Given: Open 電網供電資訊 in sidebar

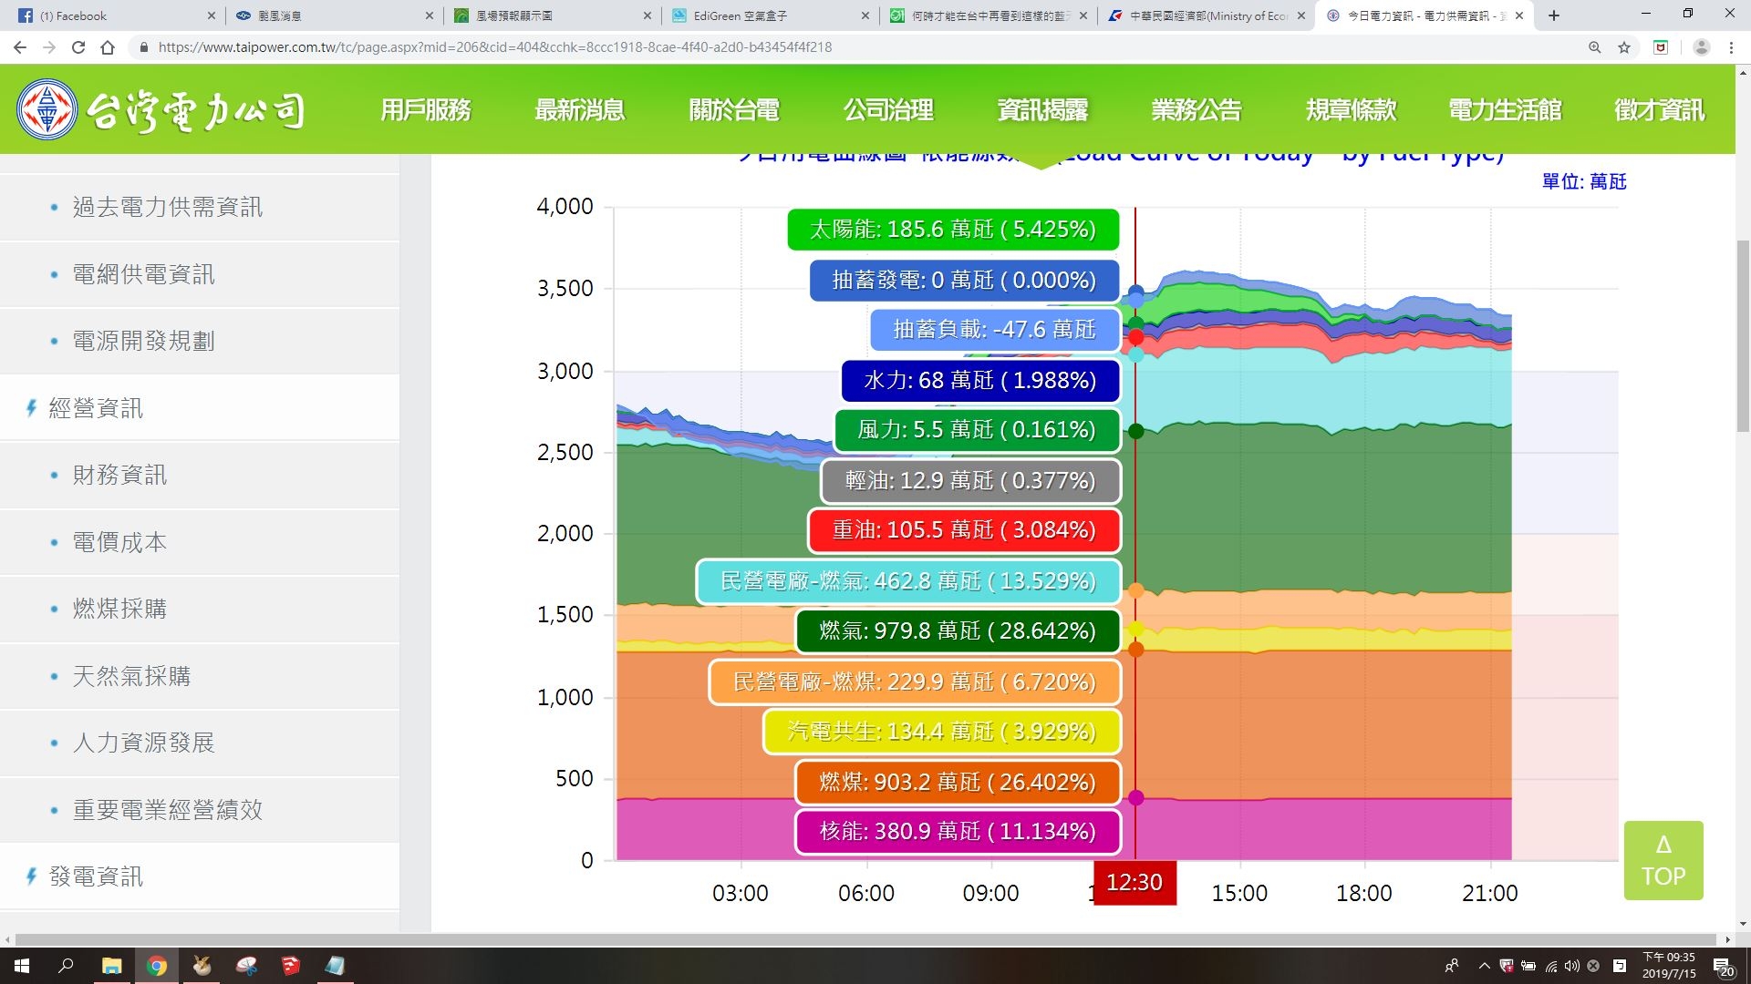Looking at the screenshot, I should (200, 274).
